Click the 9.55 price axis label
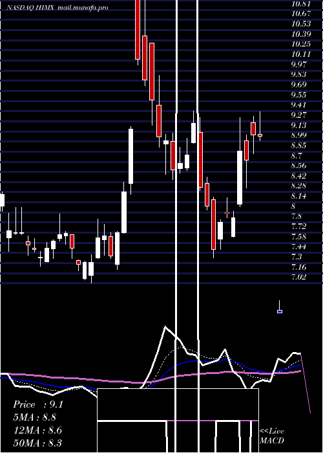The image size is (323, 453). point(299,94)
